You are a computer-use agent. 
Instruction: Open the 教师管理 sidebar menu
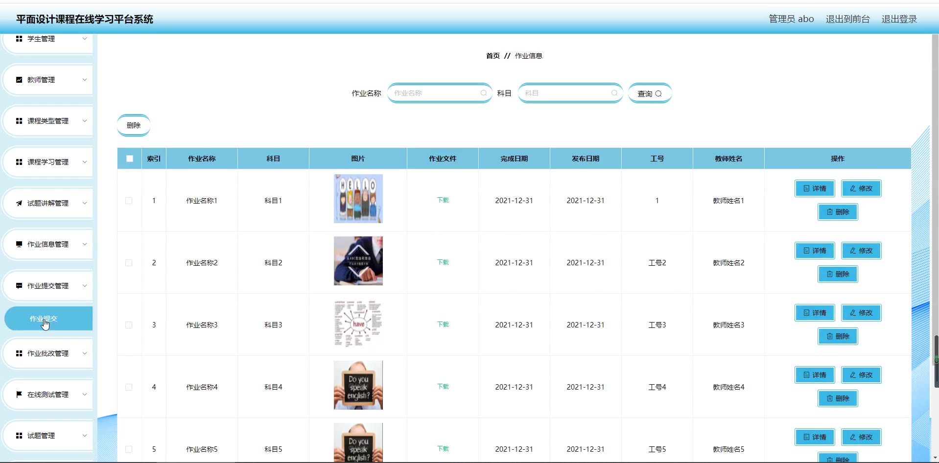[x=48, y=80]
